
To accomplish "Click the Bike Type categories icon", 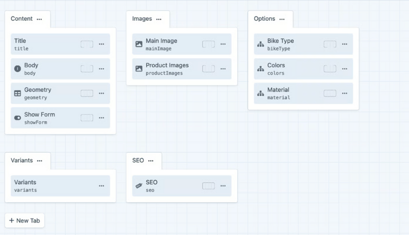I will pos(260,44).
